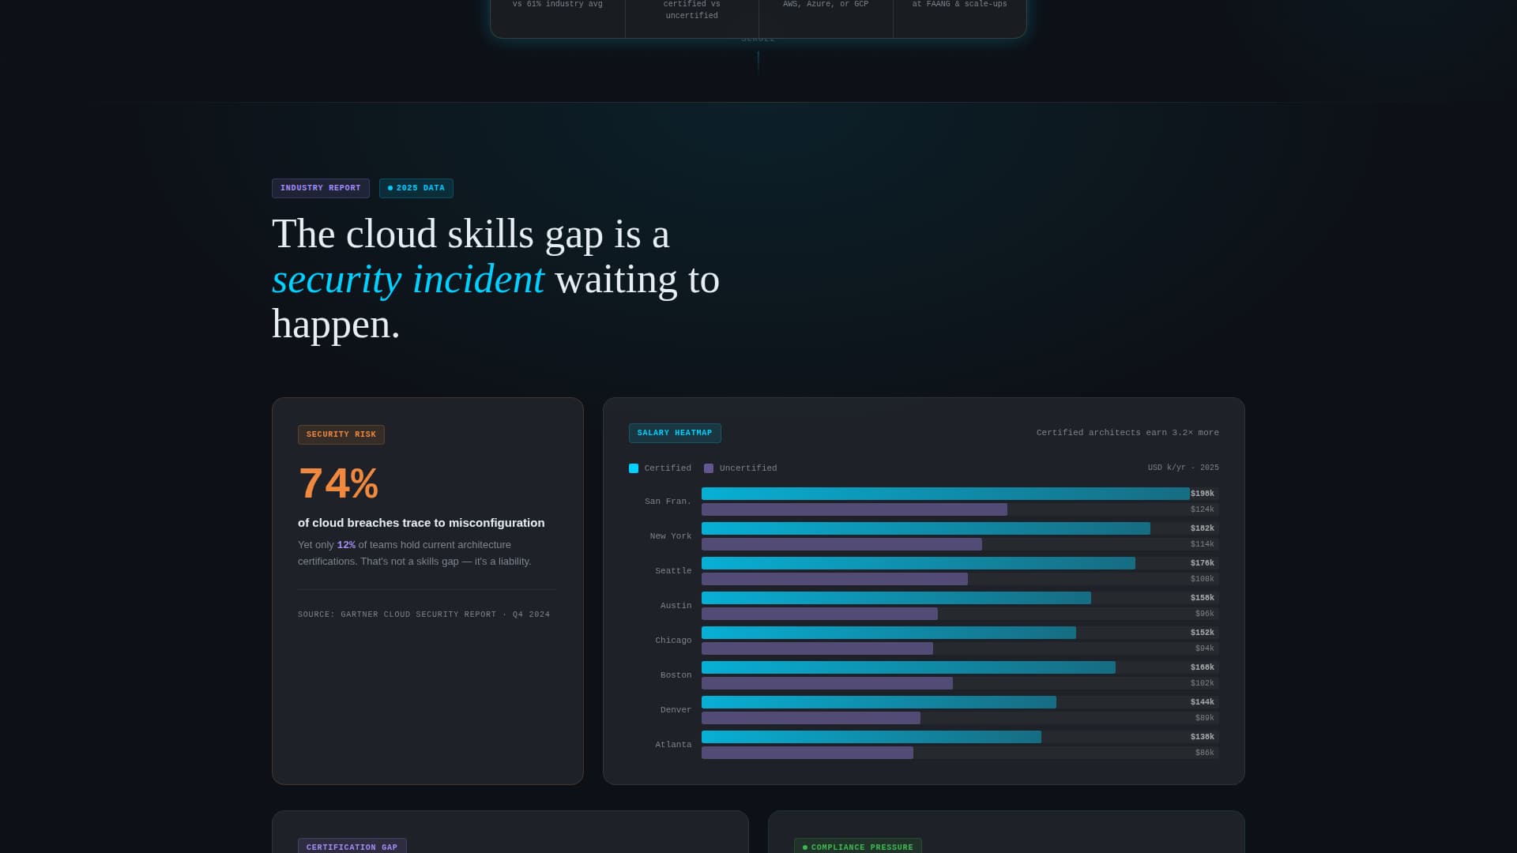The image size is (1517, 853).
Task: Click the highlighted 12% figure
Action: click(x=346, y=545)
